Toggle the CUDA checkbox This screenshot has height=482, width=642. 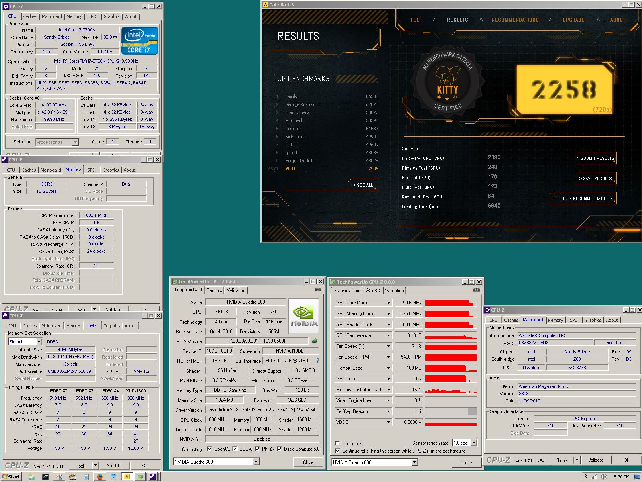(x=235, y=449)
